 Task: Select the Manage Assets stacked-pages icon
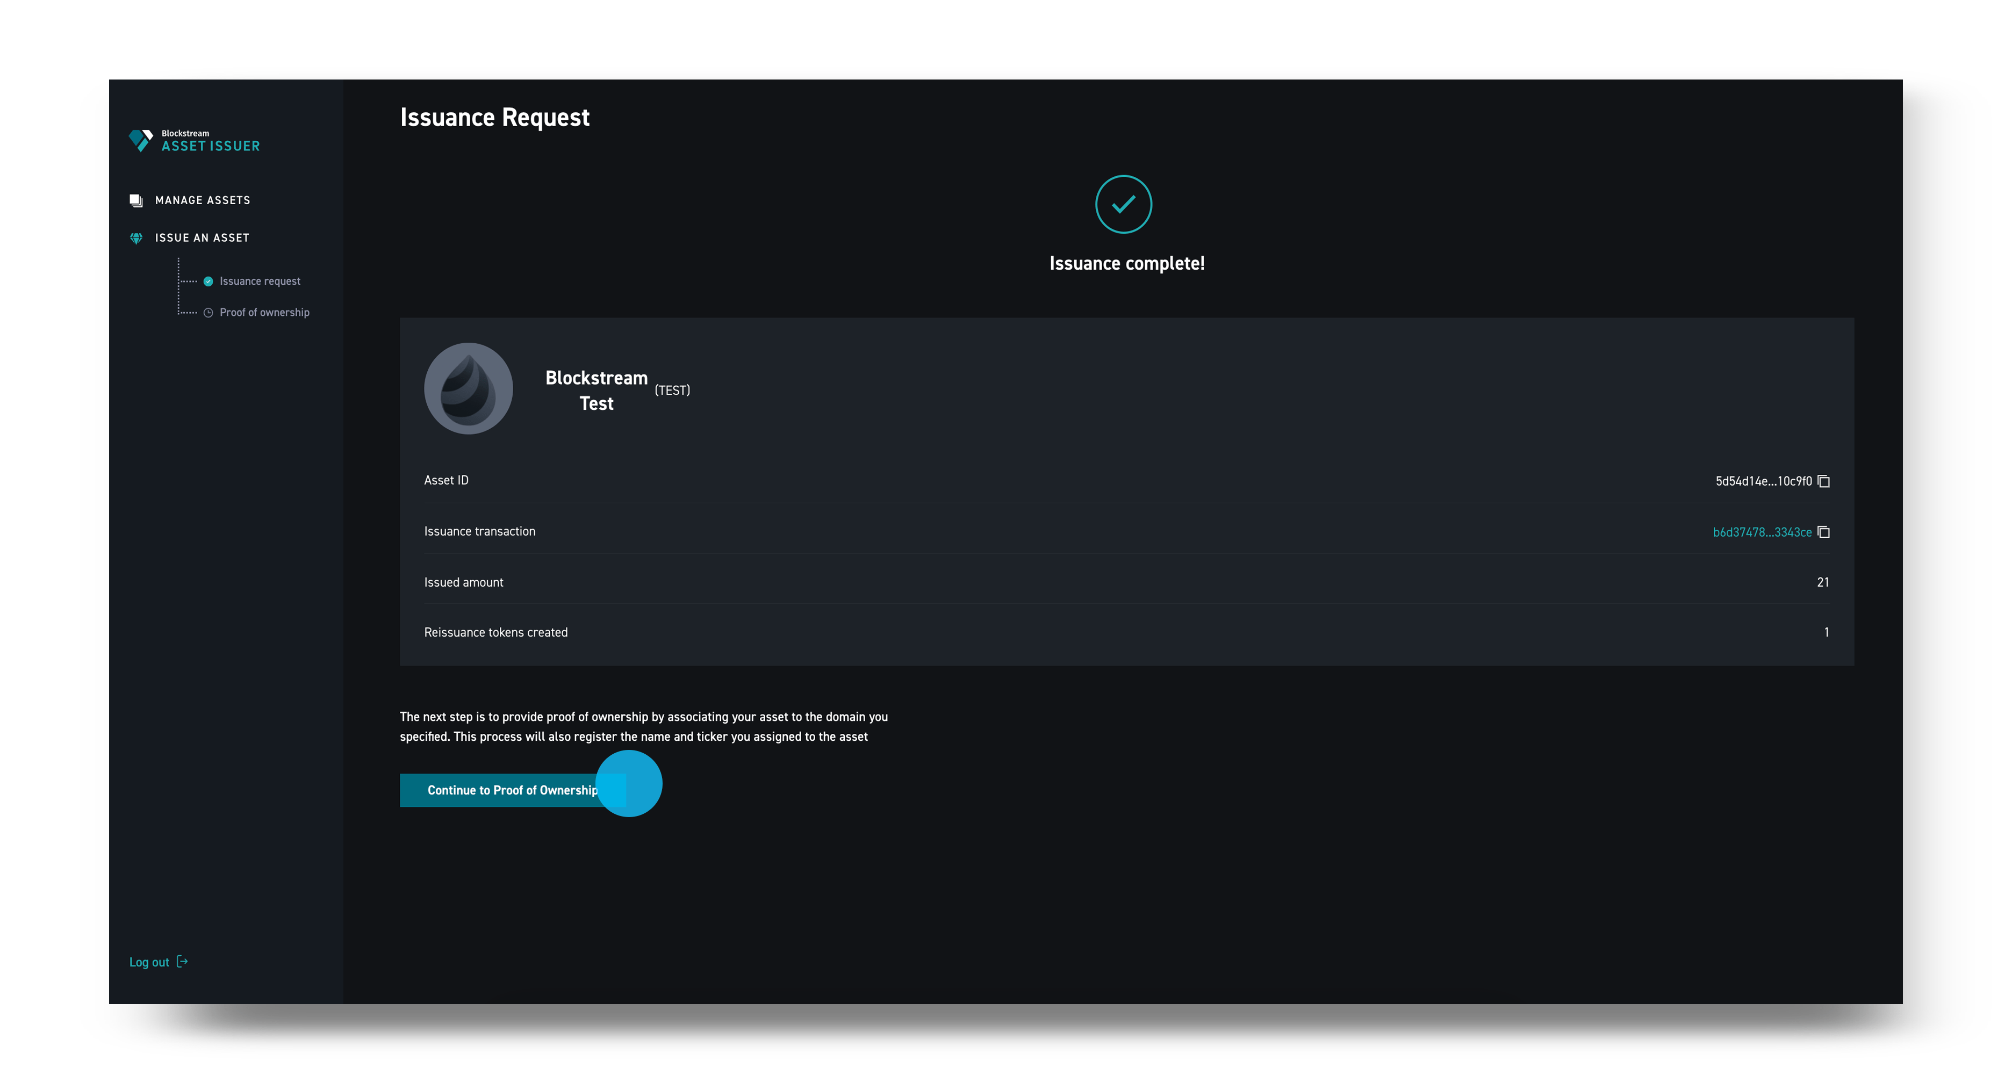pos(136,200)
